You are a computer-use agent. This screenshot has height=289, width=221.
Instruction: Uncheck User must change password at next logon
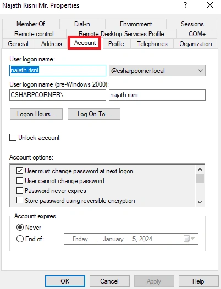[x=20, y=171]
